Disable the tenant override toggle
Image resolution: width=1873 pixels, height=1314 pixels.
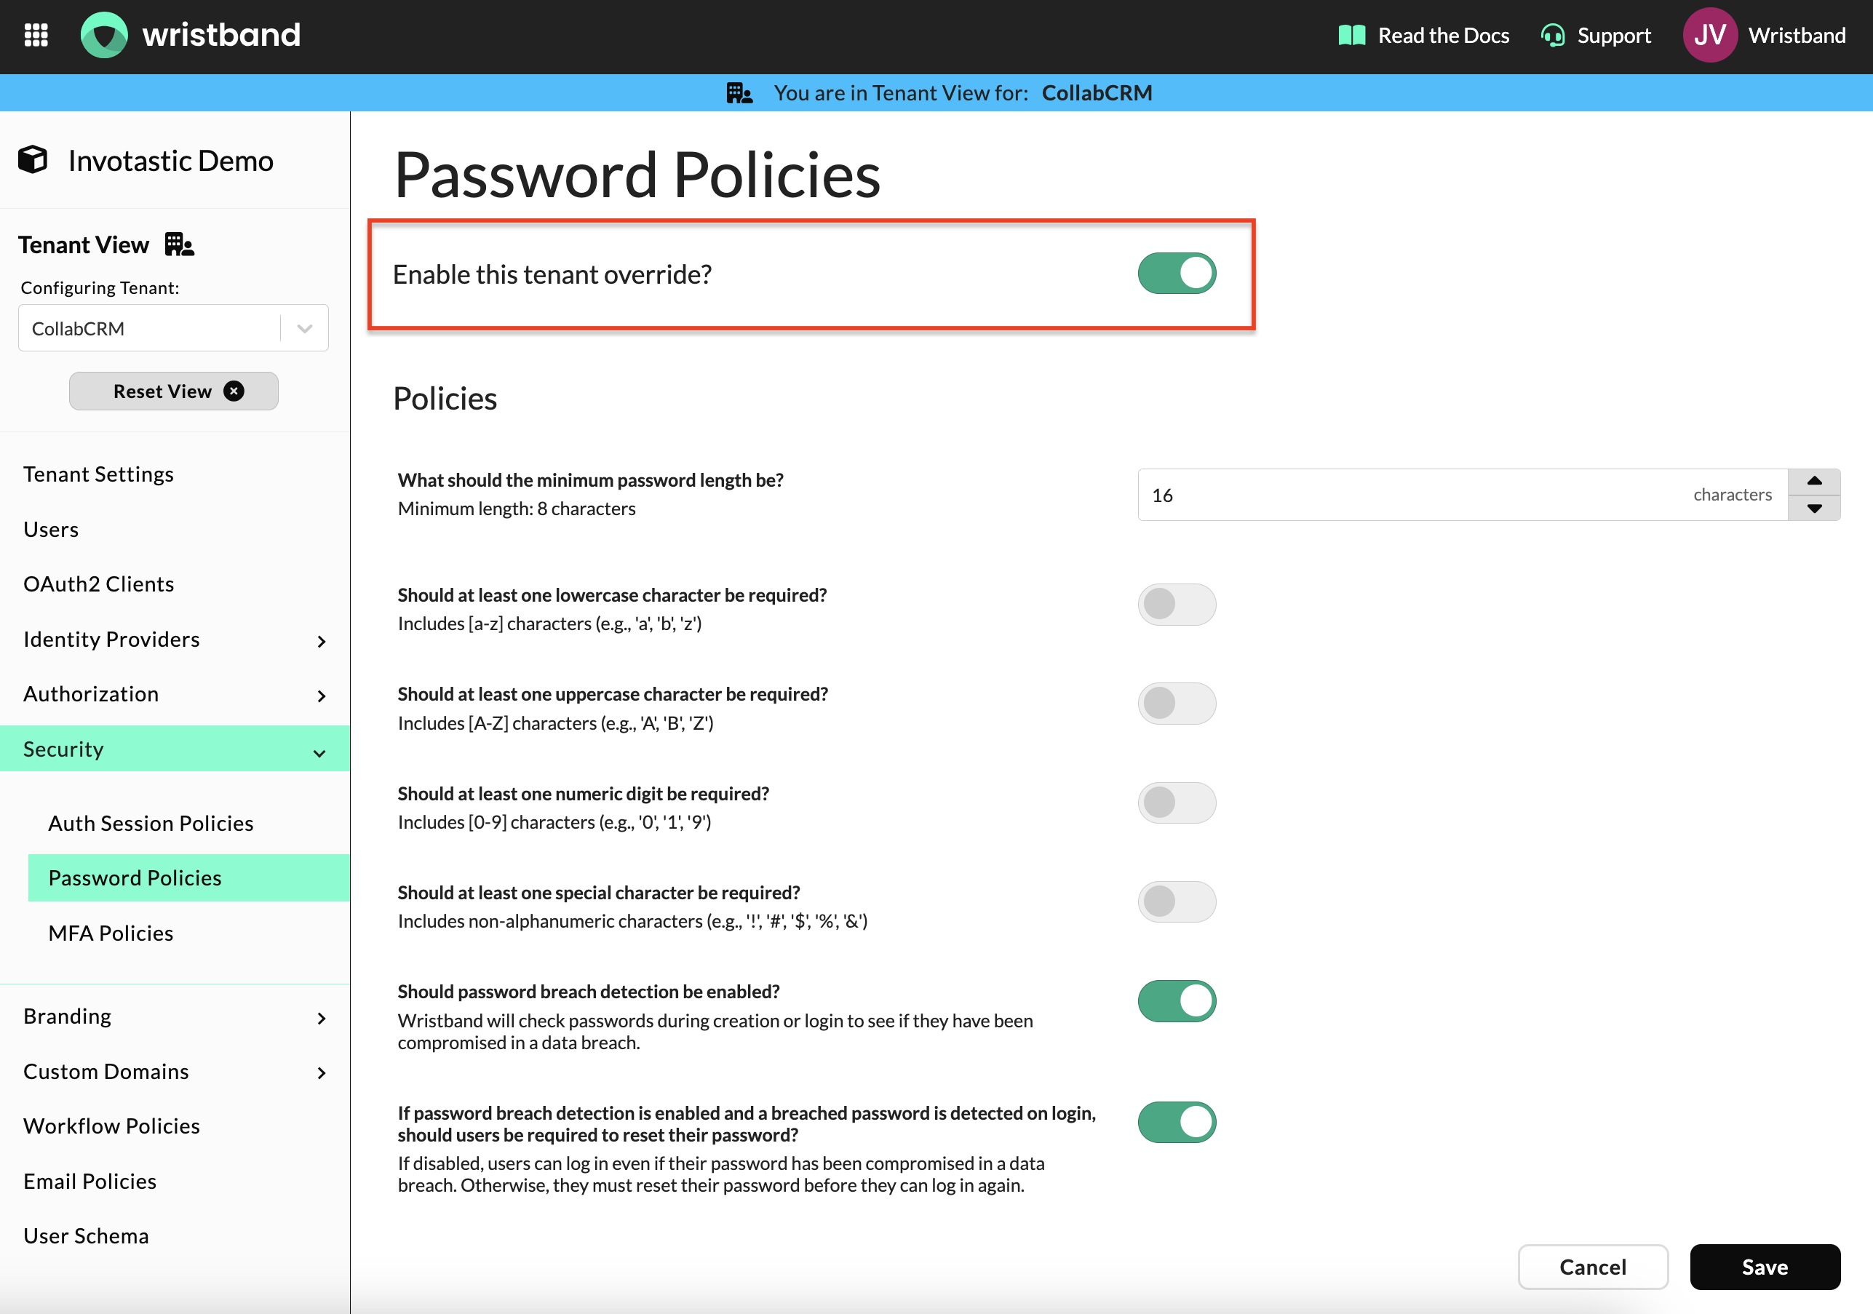(x=1177, y=274)
